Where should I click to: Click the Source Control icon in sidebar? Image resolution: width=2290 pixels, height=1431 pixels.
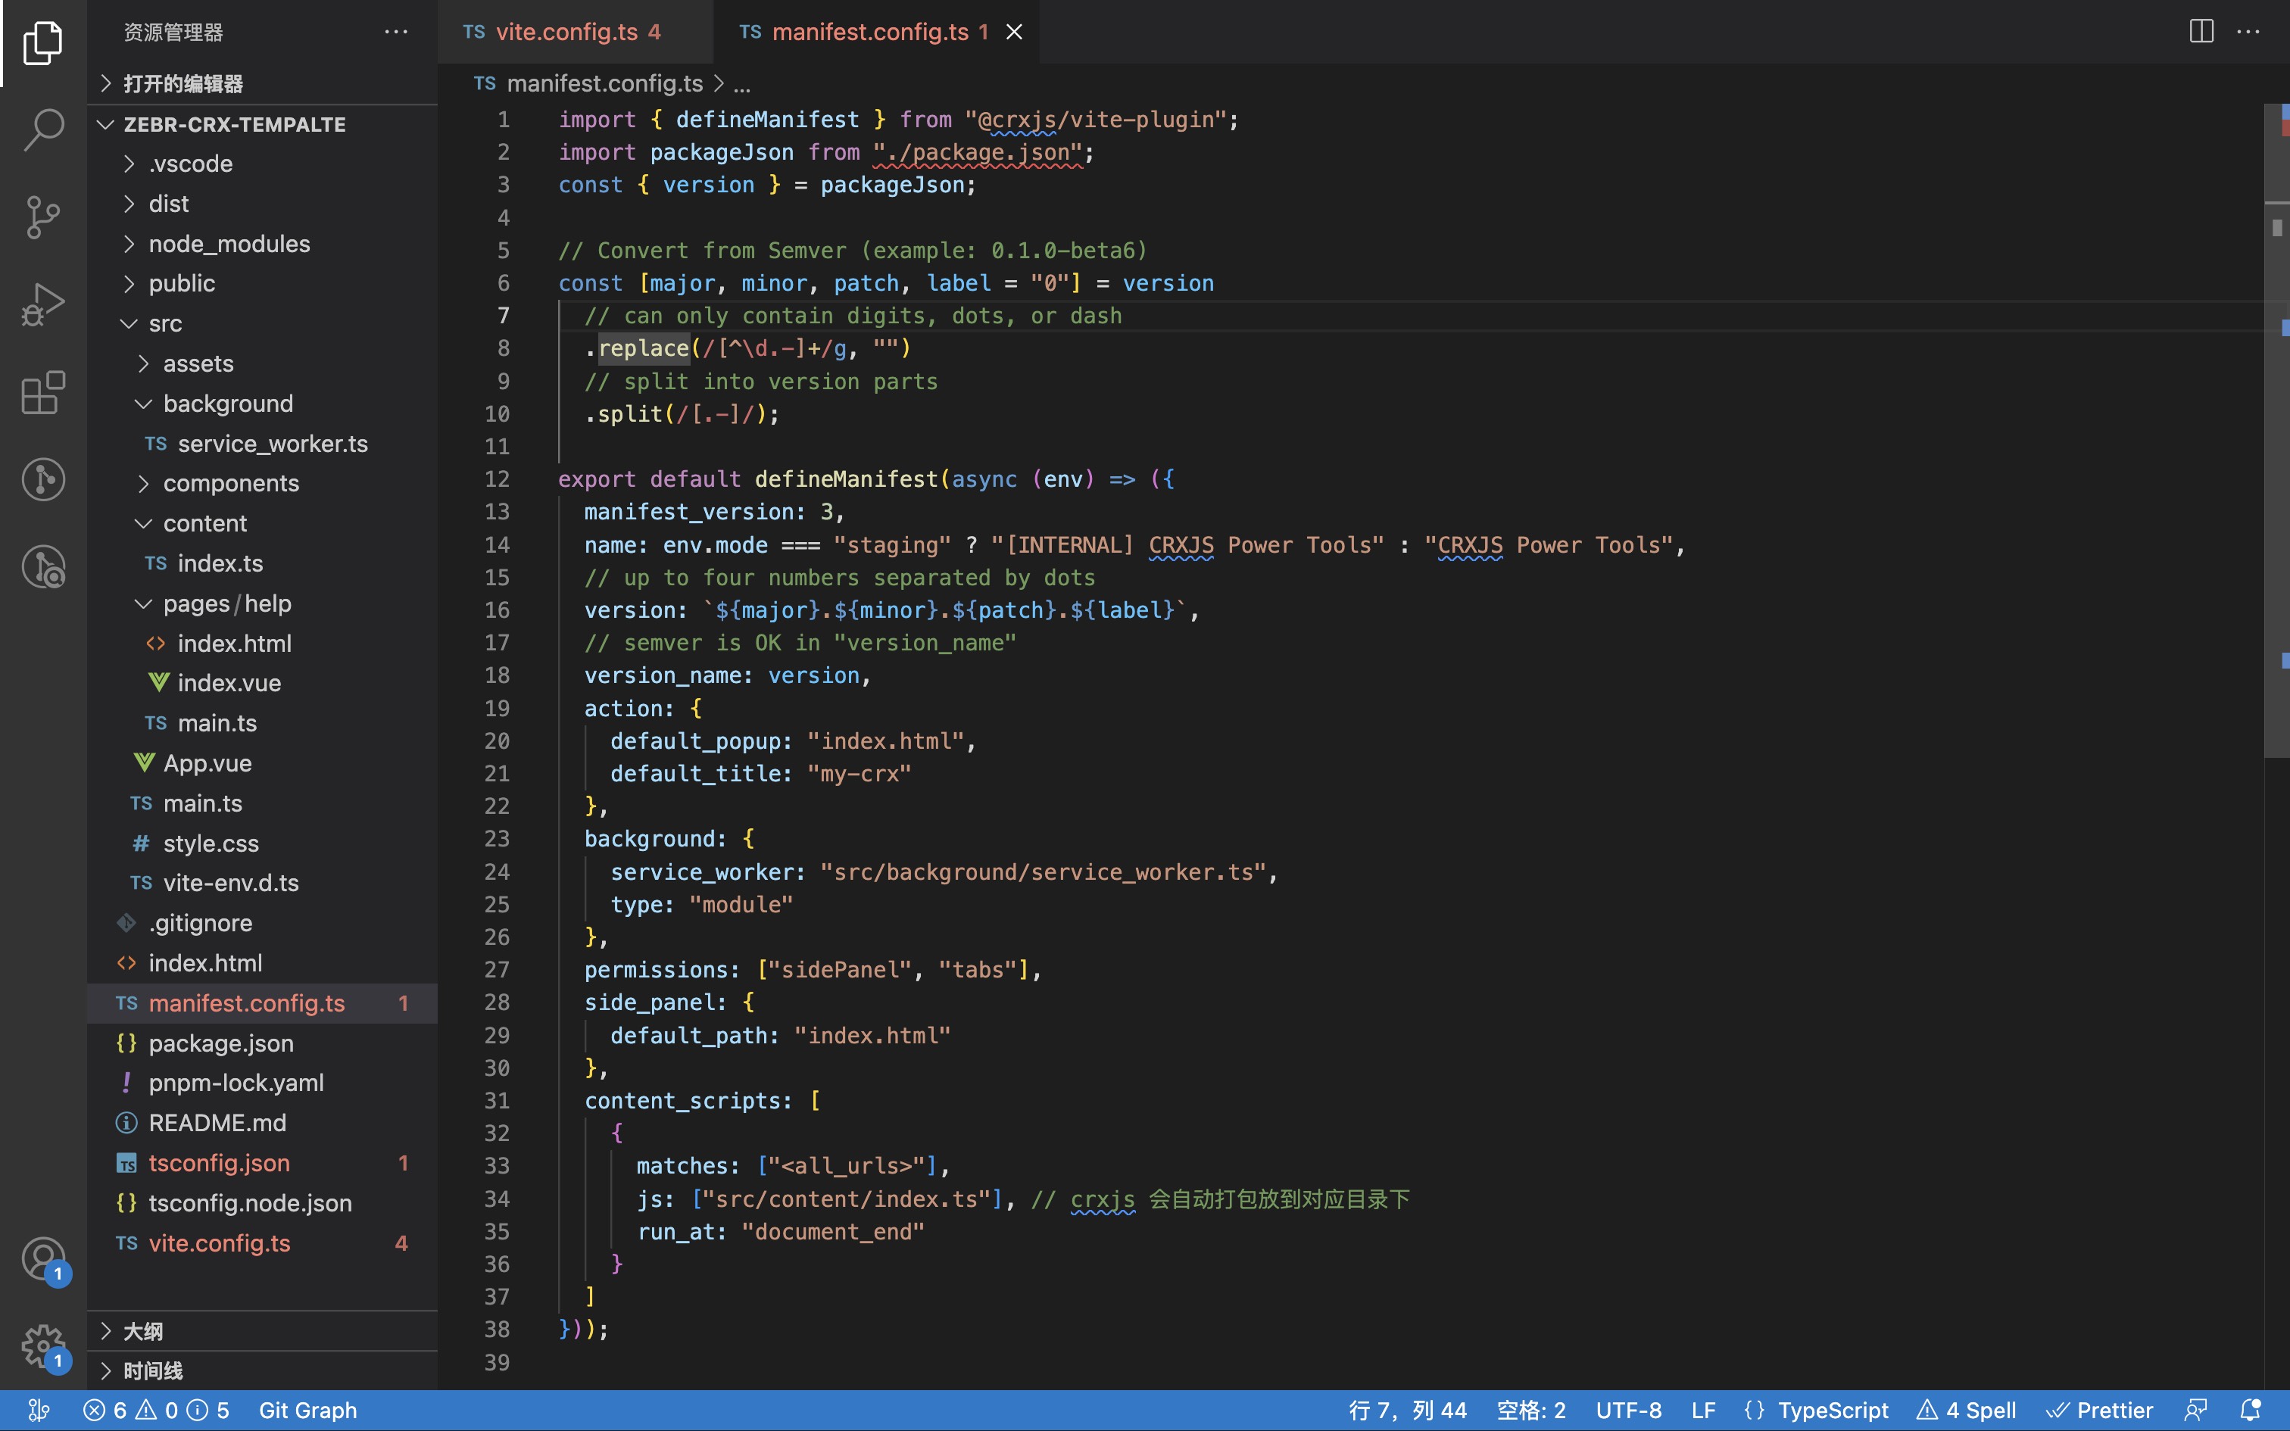[x=43, y=216]
